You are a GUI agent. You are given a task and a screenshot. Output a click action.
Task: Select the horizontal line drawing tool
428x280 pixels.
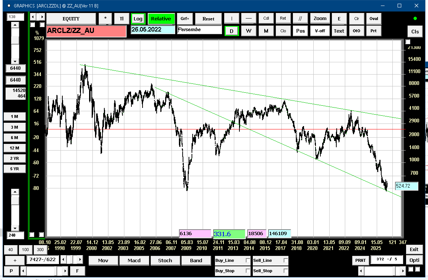tap(249, 19)
